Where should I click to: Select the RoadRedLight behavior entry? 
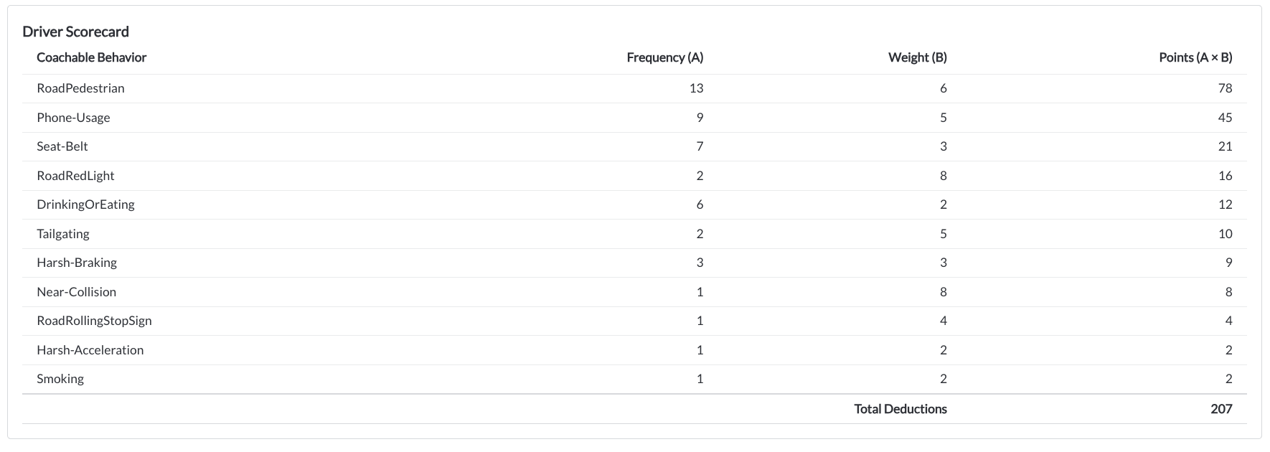pos(75,176)
